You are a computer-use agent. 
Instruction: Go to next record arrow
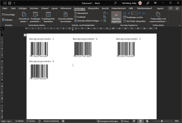[140, 13]
